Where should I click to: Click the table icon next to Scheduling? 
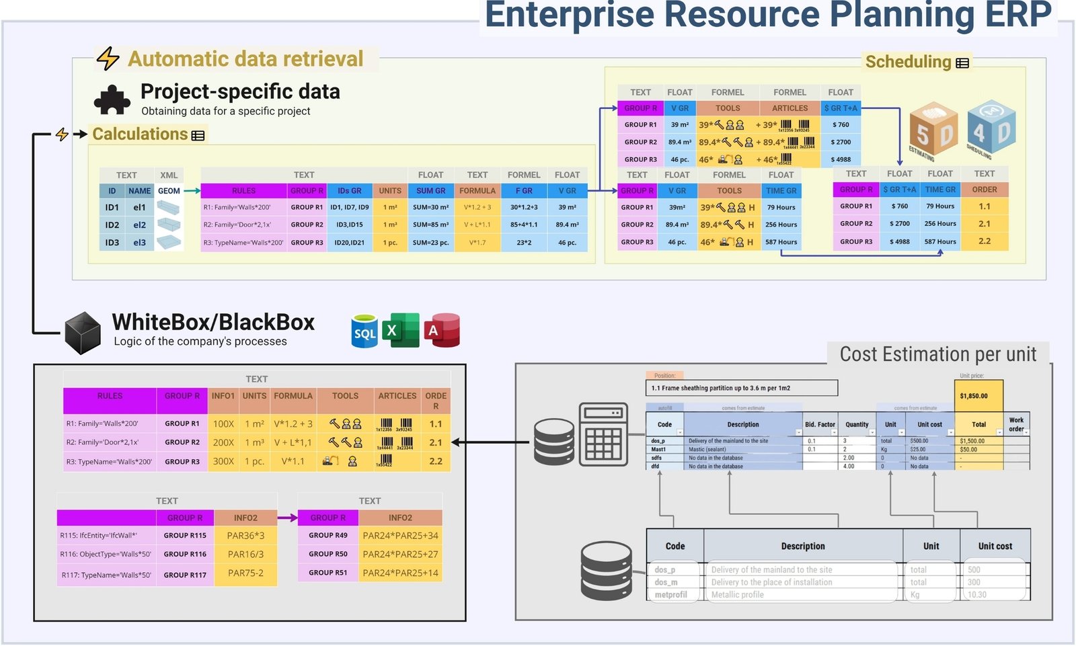[x=962, y=63]
